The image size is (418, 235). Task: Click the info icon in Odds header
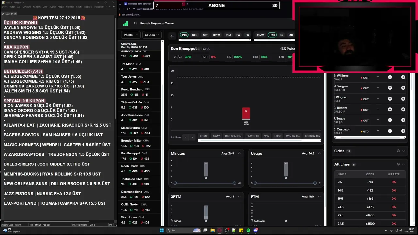(x=398, y=151)
